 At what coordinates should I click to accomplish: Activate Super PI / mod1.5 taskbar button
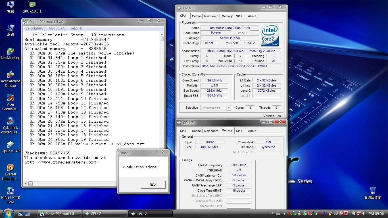60,214
